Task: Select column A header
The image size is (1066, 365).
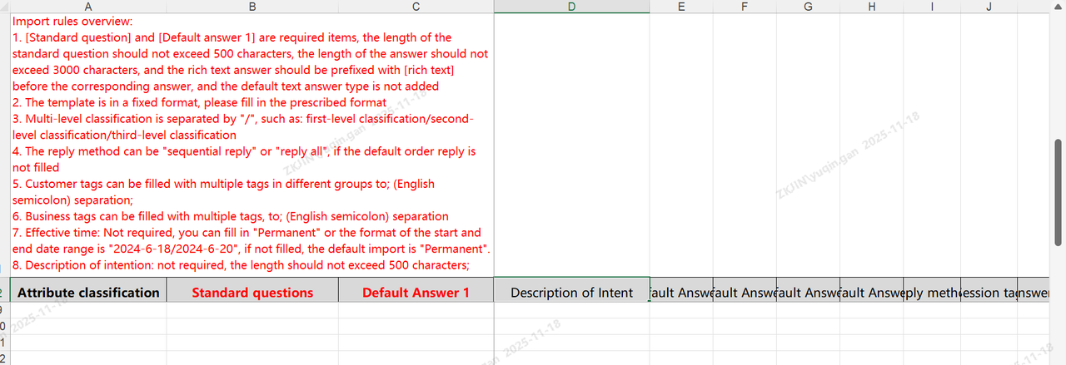Action: pos(88,7)
